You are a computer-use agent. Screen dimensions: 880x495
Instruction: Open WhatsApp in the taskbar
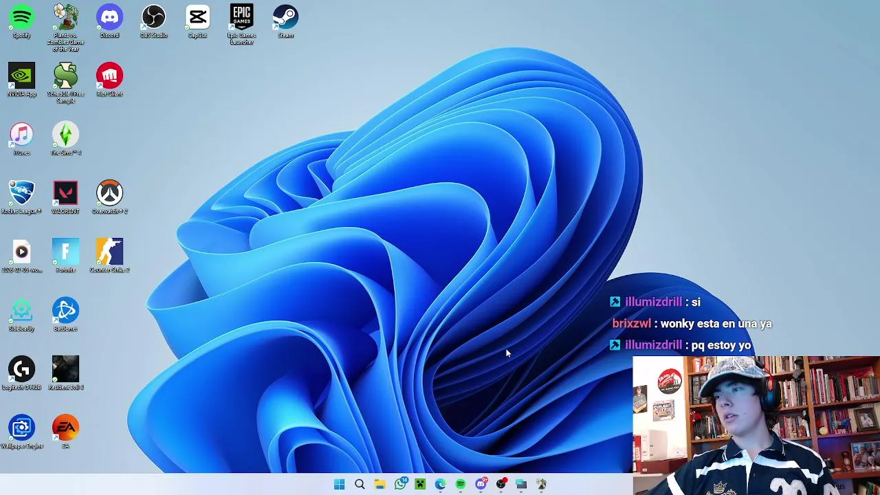point(400,484)
